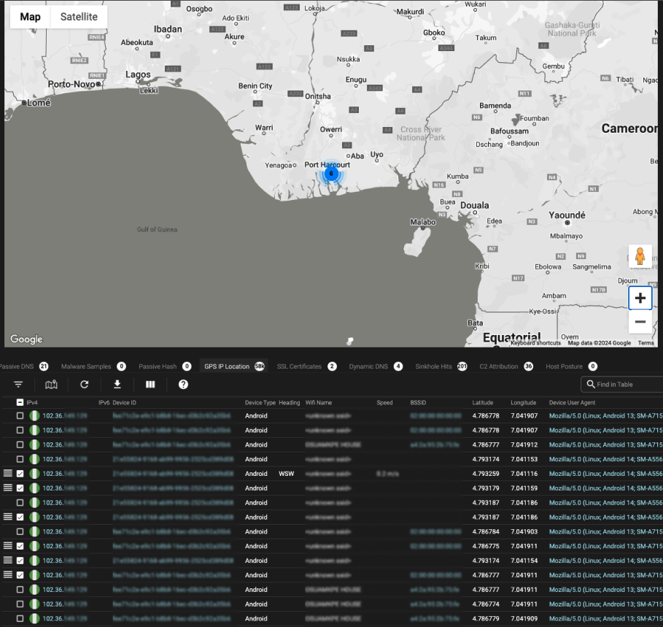The image size is (663, 627).
Task: Check the first table row's checkbox
Action: click(20, 416)
